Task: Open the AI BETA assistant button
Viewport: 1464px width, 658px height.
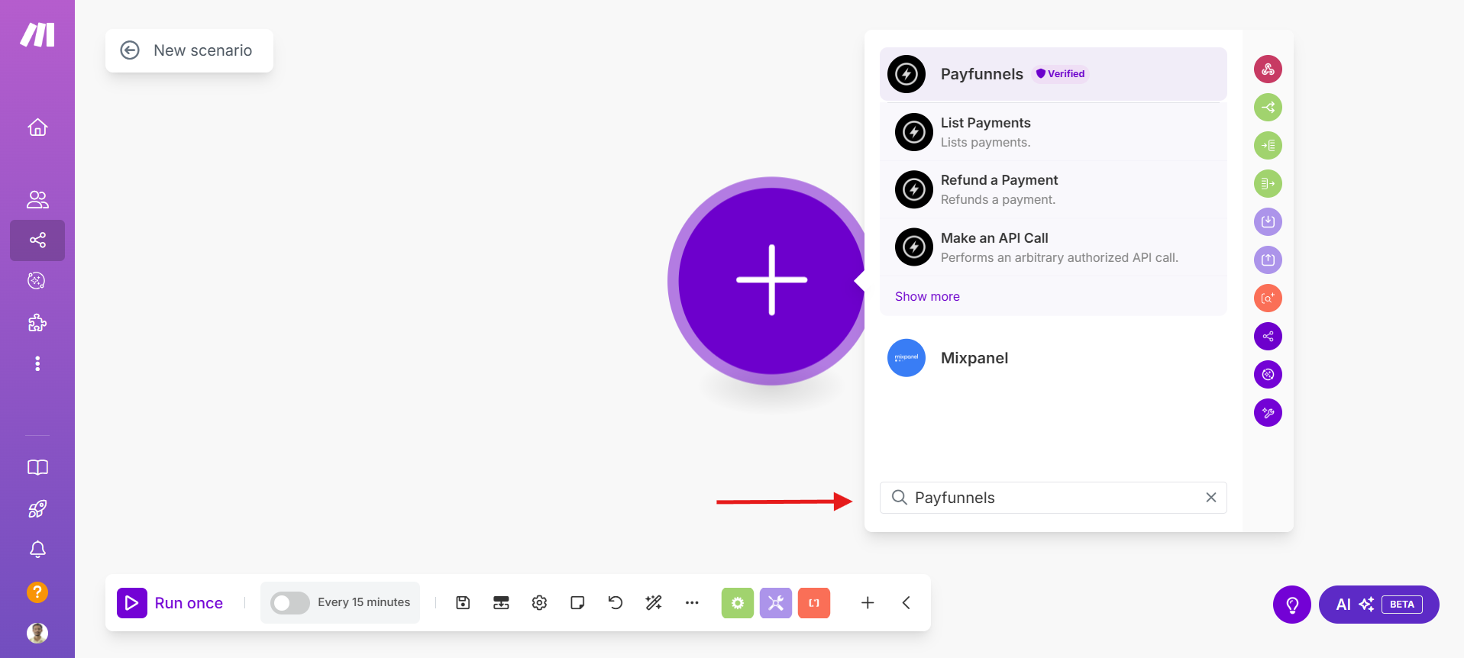Action: (1379, 605)
